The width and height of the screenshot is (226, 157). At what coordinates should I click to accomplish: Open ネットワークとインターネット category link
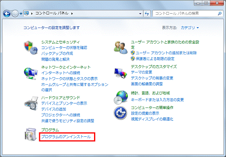pos(66,67)
